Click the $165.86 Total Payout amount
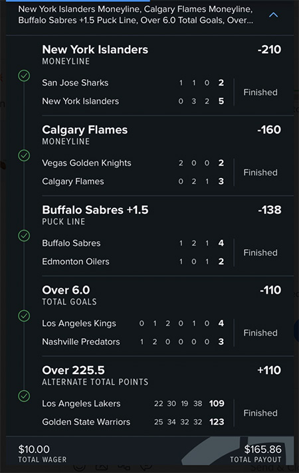 (x=262, y=450)
